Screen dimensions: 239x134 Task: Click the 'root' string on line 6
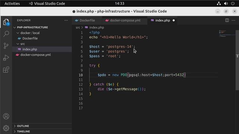tap(112, 56)
